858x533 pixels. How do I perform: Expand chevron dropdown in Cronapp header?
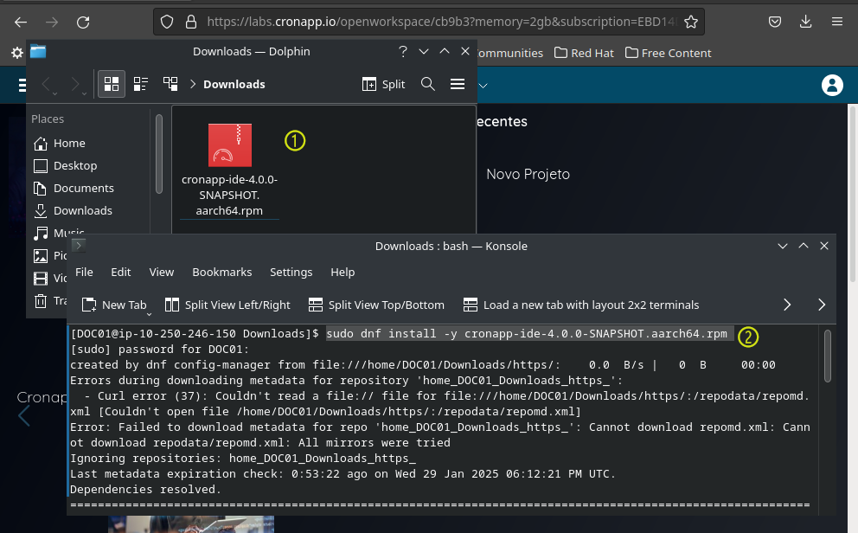pos(483,86)
